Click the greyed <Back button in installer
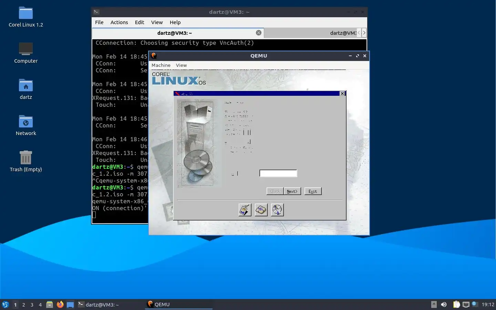 (x=275, y=192)
